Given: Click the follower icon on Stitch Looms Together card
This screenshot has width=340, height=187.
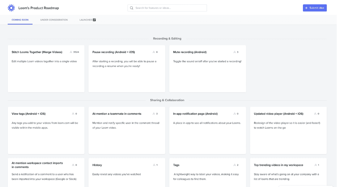Looking at the screenshot, I should pyautogui.click(x=71, y=52).
